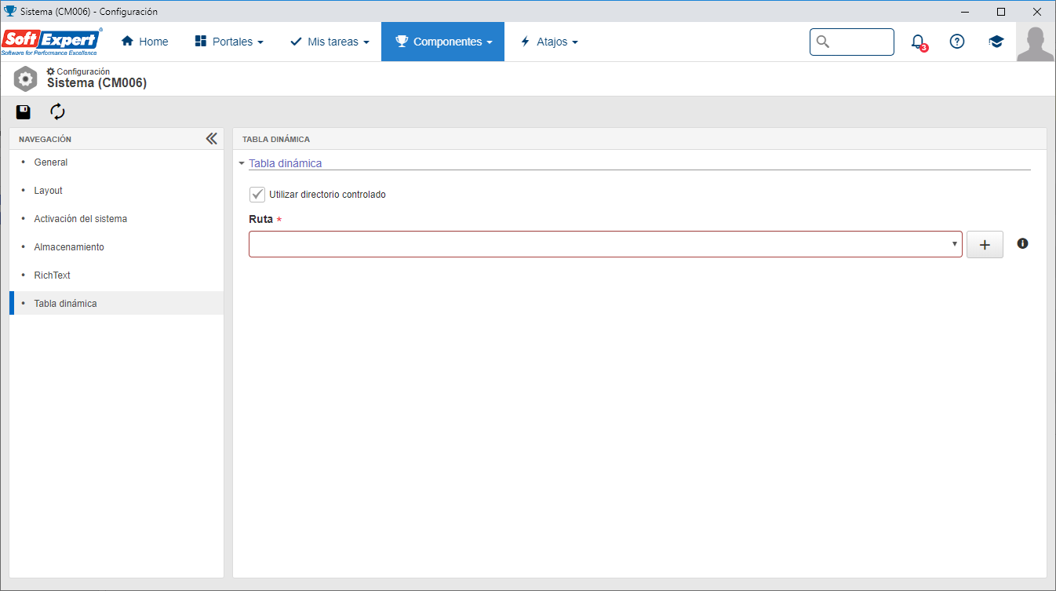Click the gear hexagon configuration icon

26,78
